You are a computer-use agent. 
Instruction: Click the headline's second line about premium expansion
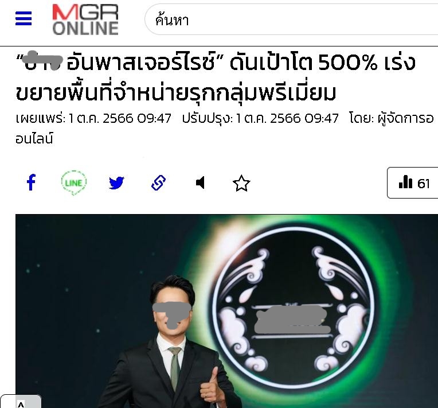(175, 92)
